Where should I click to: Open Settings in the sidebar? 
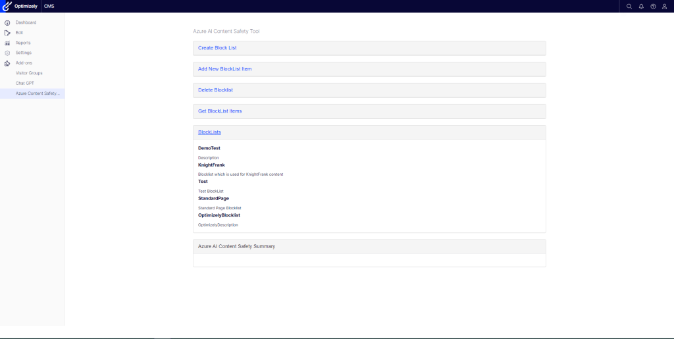pyautogui.click(x=23, y=53)
